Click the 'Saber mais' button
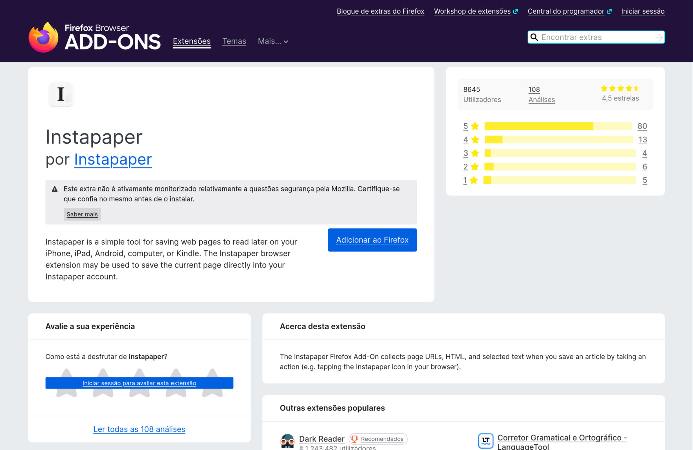This screenshot has width=693, height=450. pyautogui.click(x=82, y=214)
